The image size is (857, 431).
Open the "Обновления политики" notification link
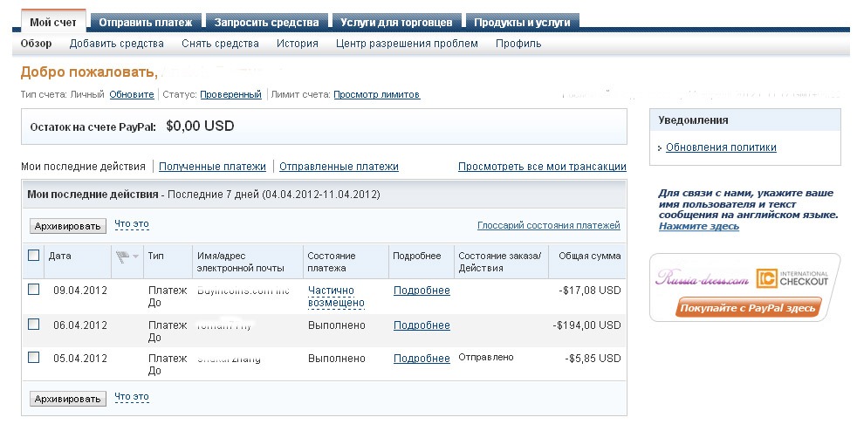(720, 147)
